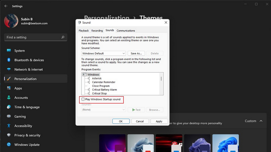The width and height of the screenshot is (271, 152).
Task: Go back with the Settings back arrow
Action: point(6,6)
